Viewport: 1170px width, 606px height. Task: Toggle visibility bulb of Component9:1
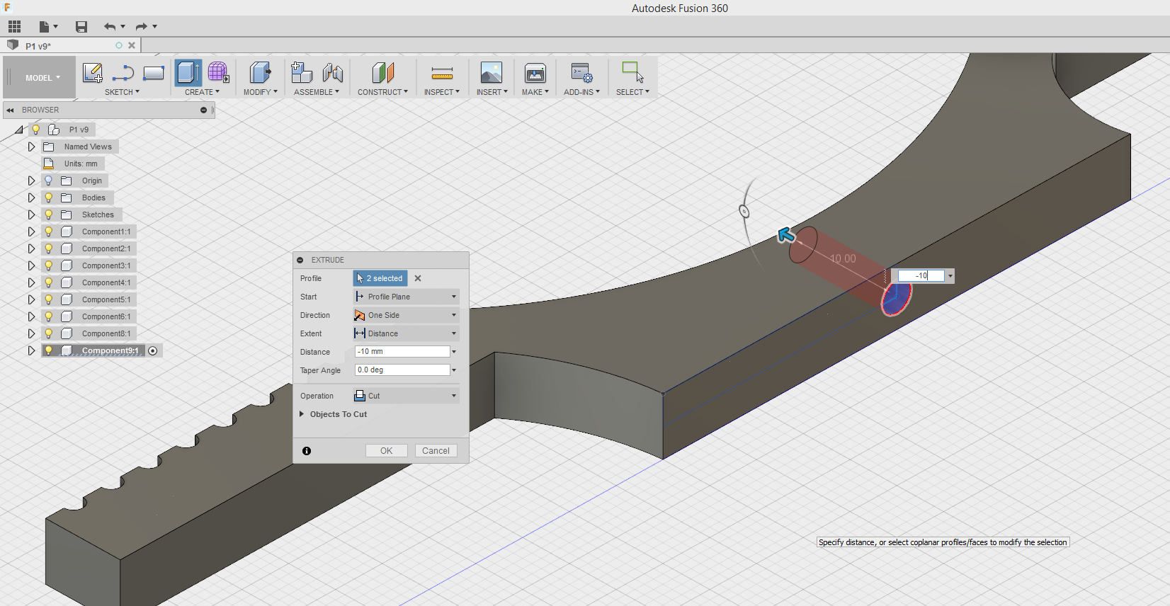(x=49, y=350)
